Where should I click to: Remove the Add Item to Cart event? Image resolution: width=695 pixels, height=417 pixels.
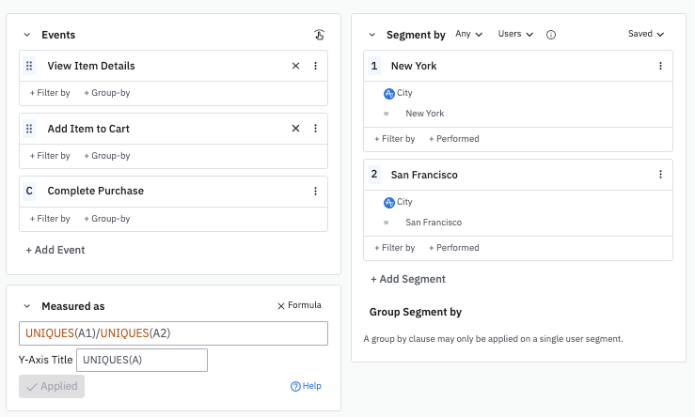295,129
